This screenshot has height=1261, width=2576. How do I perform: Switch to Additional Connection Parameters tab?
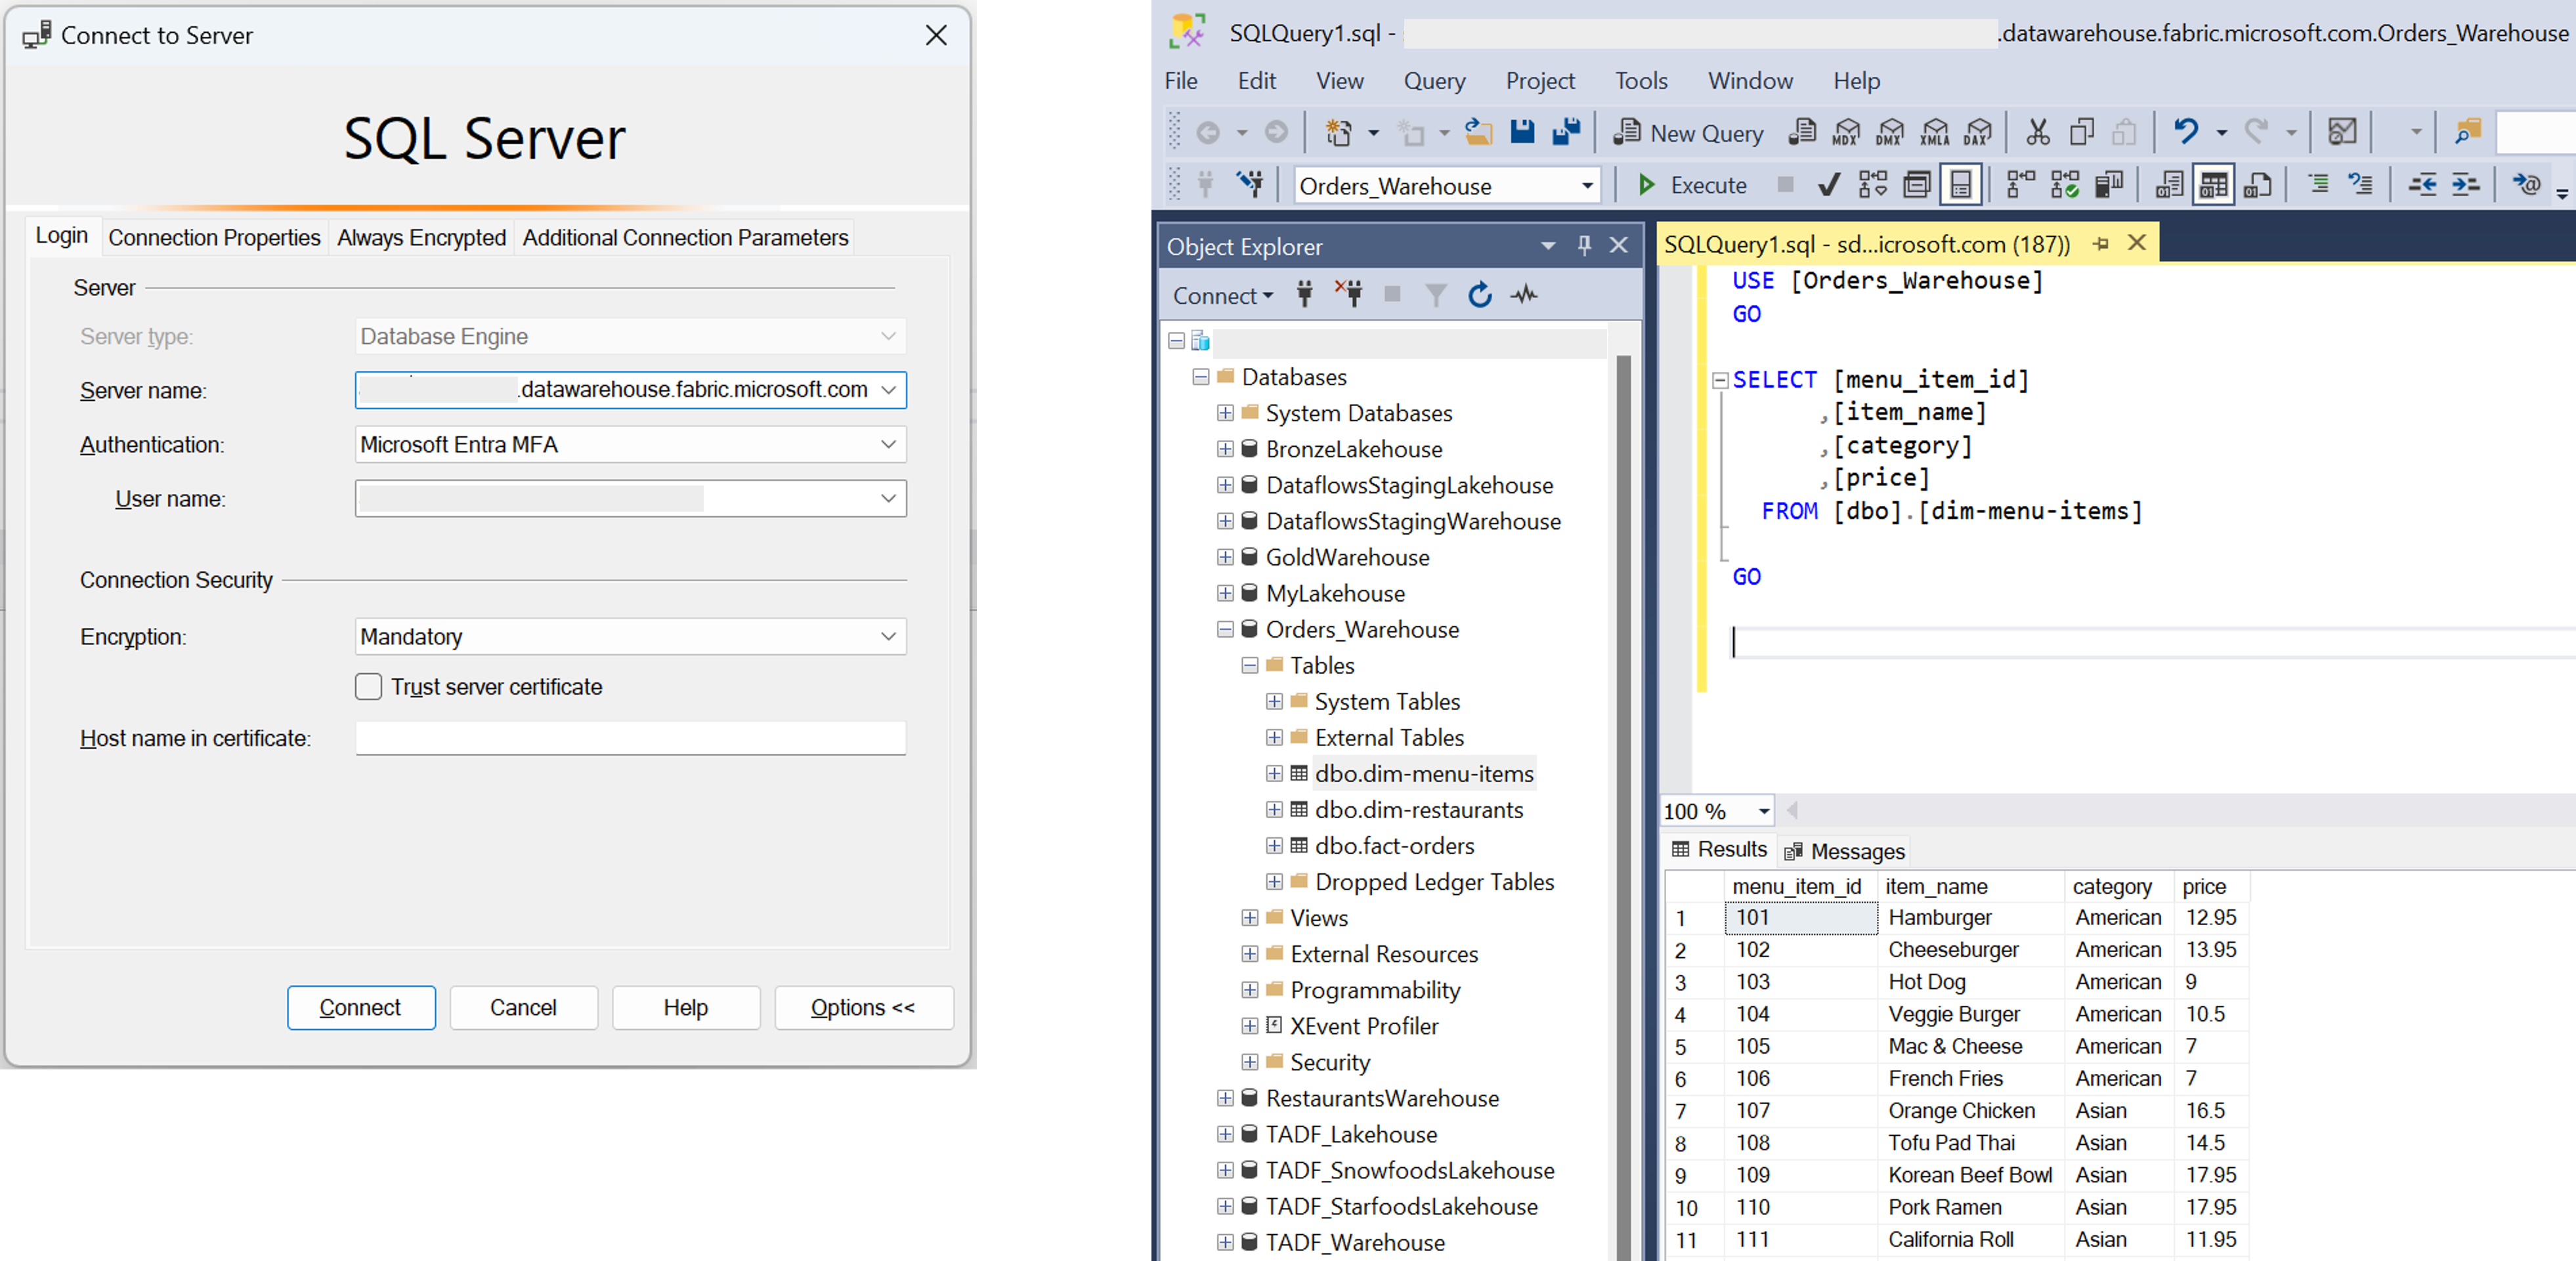(x=685, y=237)
